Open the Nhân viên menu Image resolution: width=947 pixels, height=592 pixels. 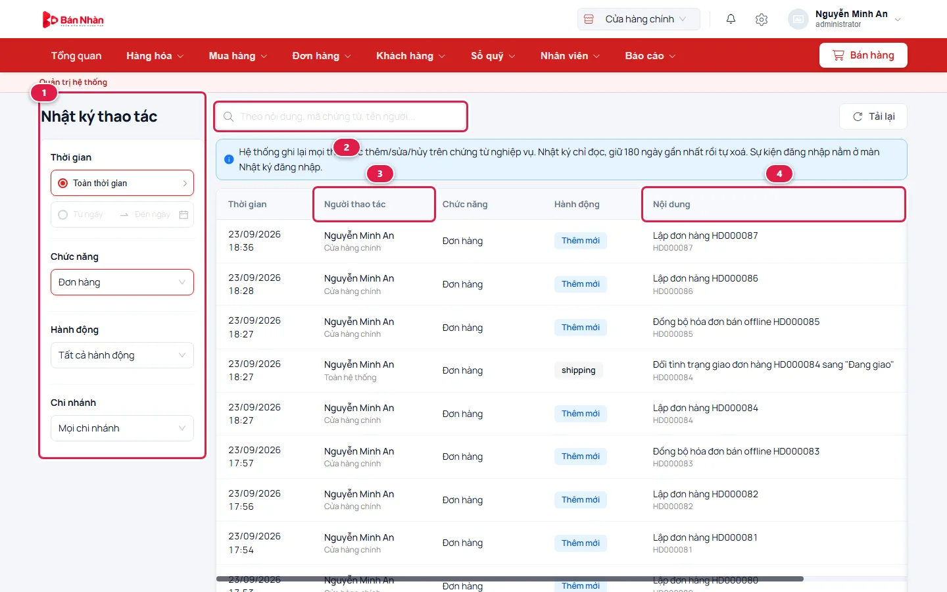pos(570,56)
